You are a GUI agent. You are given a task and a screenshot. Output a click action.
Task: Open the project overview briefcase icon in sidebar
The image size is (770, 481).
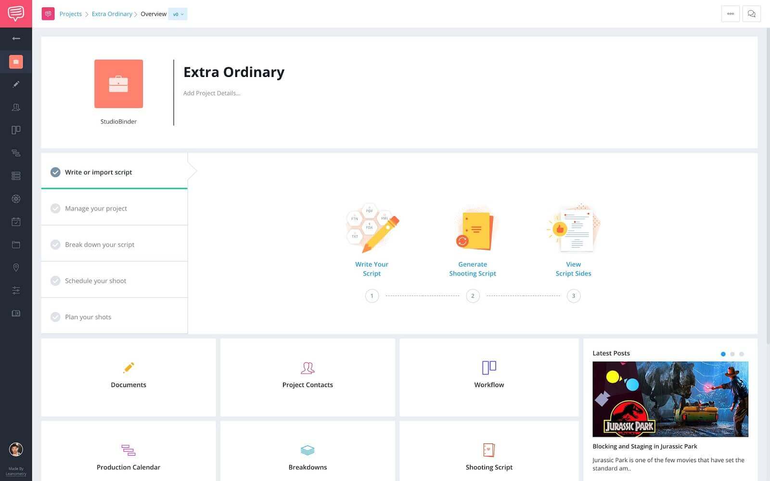(16, 62)
